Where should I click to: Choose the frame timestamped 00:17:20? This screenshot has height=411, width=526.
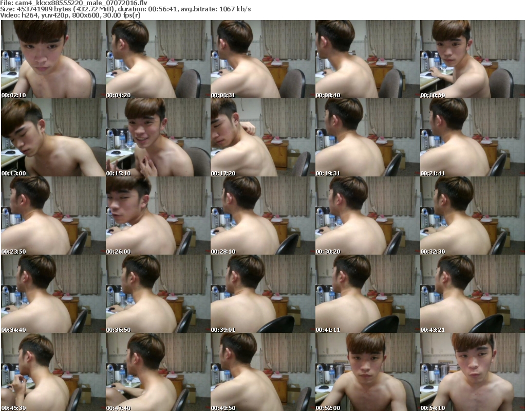click(x=262, y=137)
